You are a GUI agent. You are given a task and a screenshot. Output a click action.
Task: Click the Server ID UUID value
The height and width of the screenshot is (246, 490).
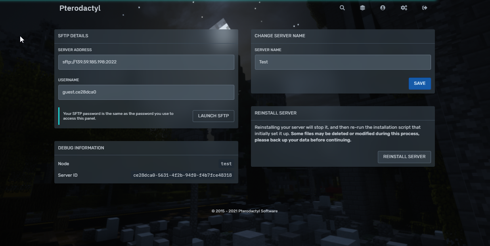tap(182, 175)
